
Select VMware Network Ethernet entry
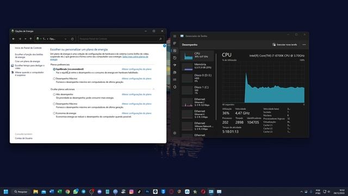tap(197, 126)
